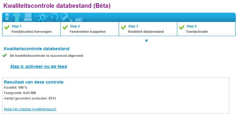Click the headphones icon in blue banner
Viewport: 241px width, 119px height.
54,18
